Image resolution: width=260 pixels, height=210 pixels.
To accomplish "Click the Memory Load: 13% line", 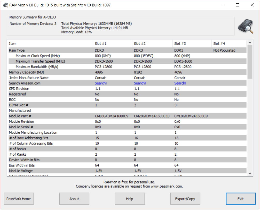I will coord(76,32).
